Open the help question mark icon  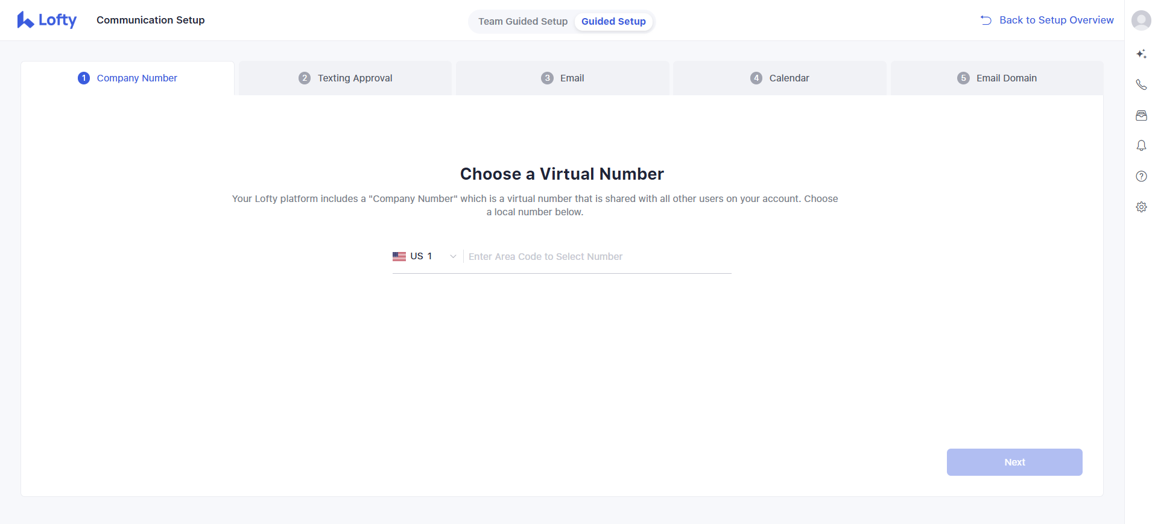[1141, 177]
